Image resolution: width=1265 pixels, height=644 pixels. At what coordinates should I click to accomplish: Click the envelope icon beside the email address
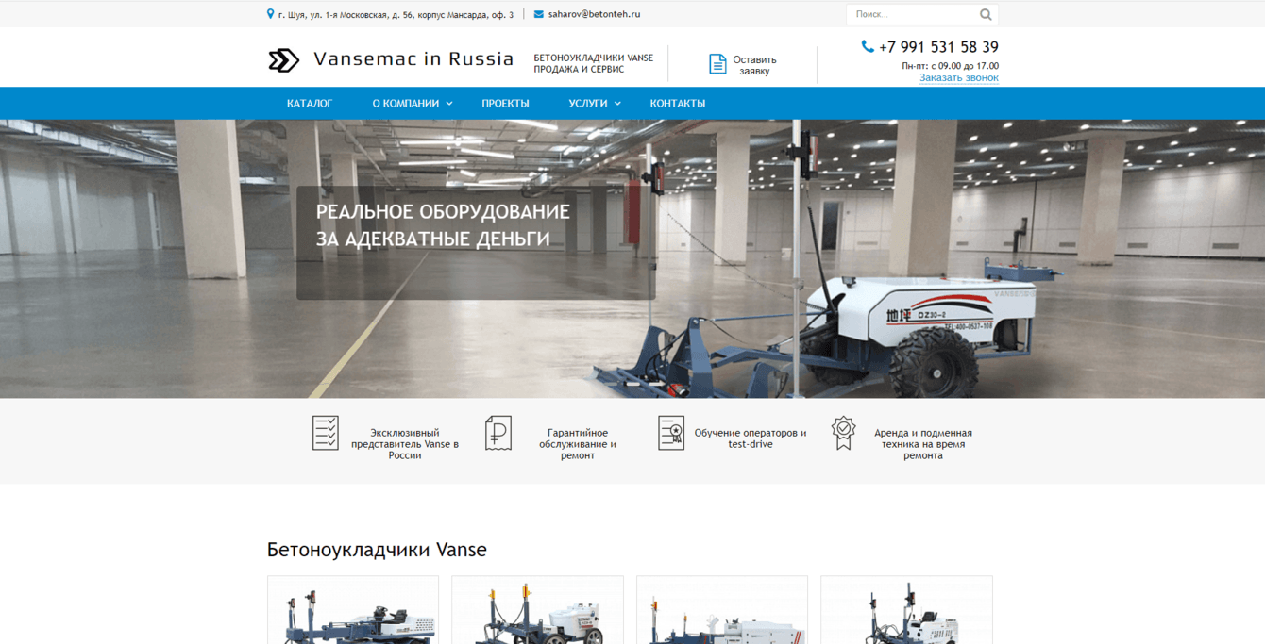coord(535,14)
